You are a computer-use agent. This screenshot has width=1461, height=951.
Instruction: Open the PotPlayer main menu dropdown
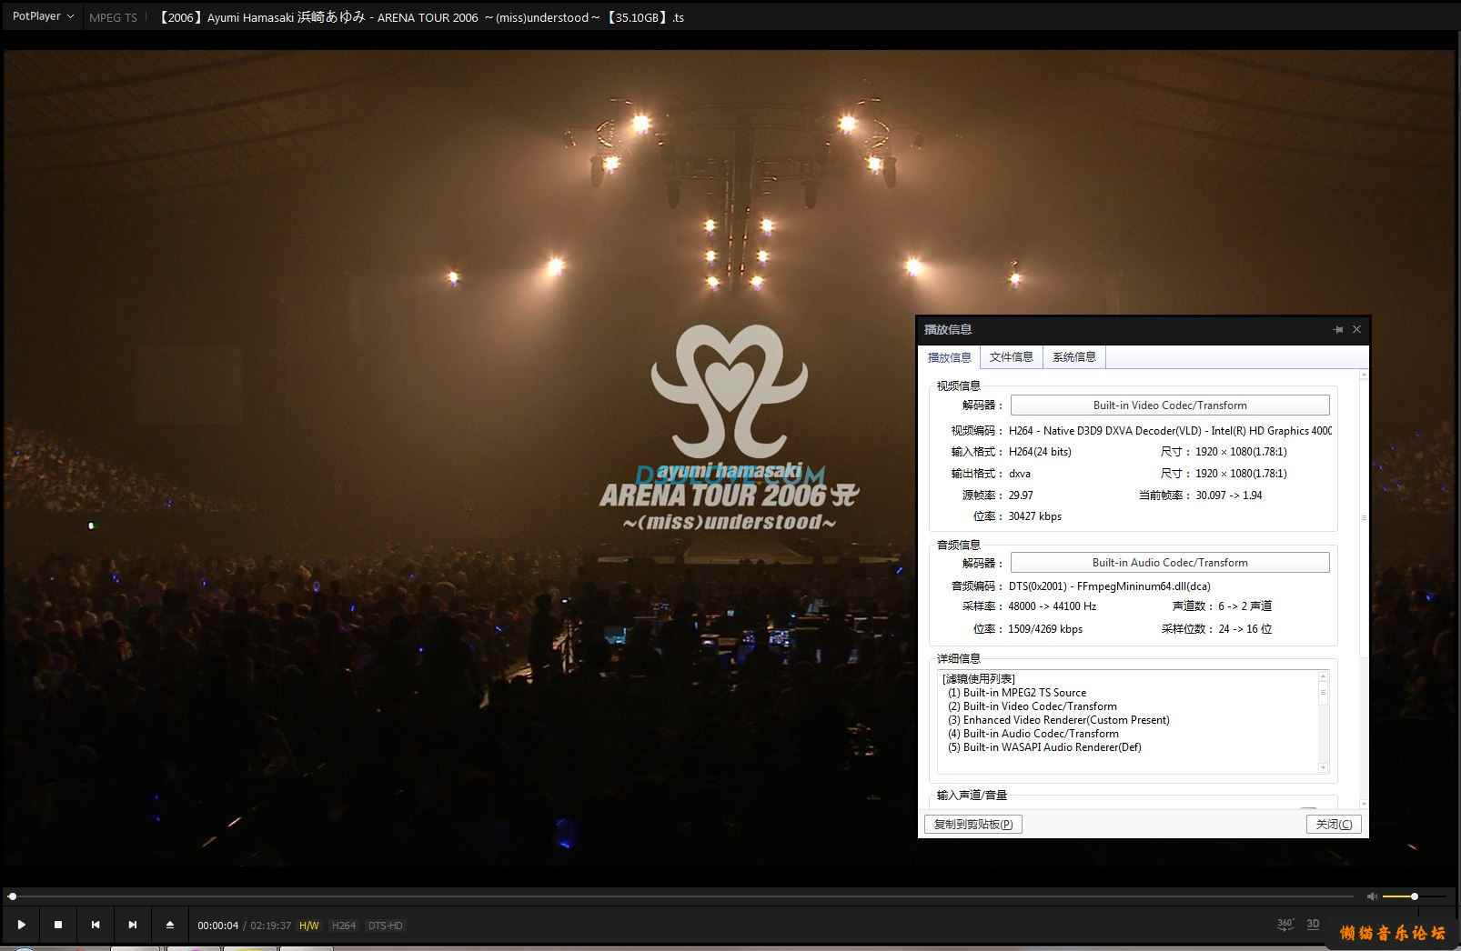point(43,16)
